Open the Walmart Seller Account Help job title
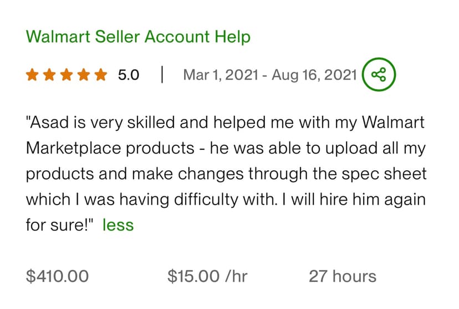 click(138, 37)
